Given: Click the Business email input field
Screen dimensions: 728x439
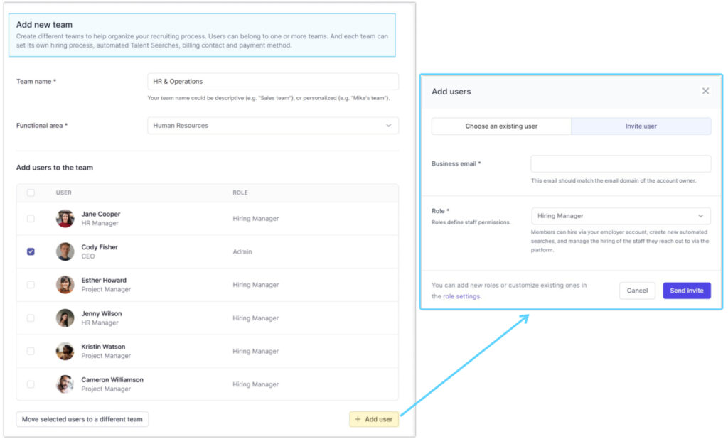Looking at the screenshot, I should 621,164.
